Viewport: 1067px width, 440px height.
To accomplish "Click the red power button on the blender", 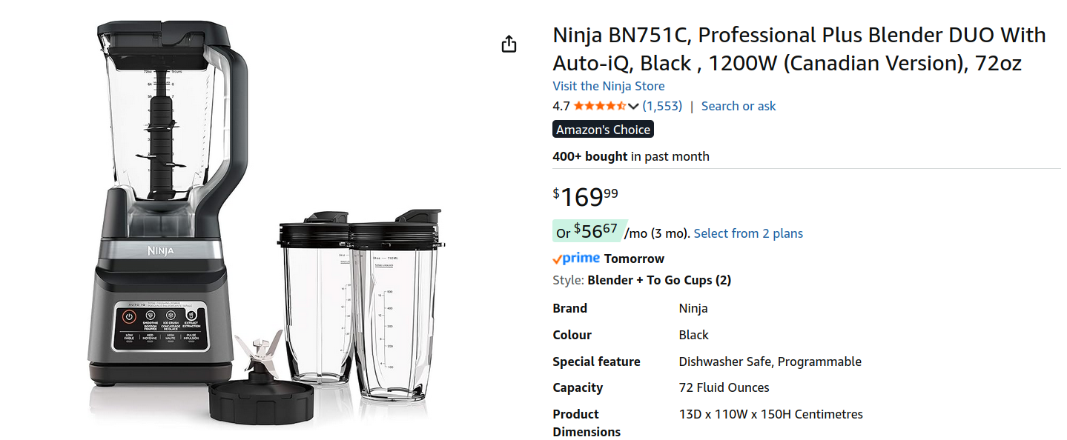I will [129, 316].
